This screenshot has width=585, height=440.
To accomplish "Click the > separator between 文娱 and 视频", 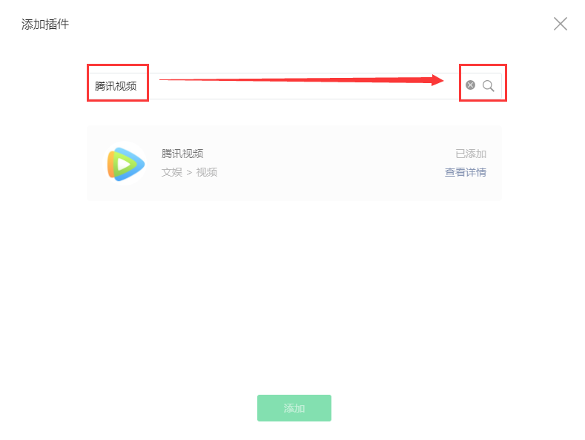I will point(189,173).
